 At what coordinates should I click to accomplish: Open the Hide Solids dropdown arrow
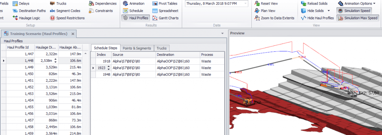(328, 11)
